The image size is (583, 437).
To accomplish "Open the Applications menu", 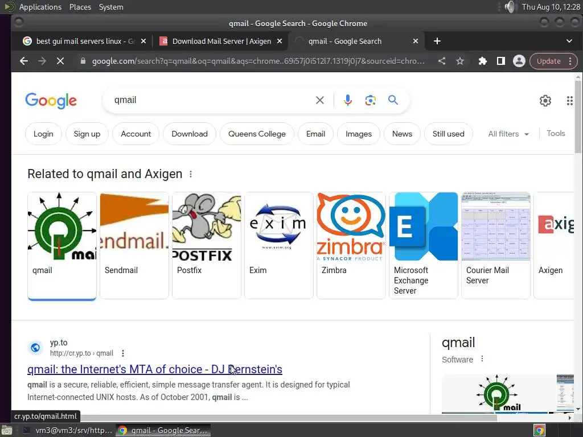I will [x=40, y=7].
